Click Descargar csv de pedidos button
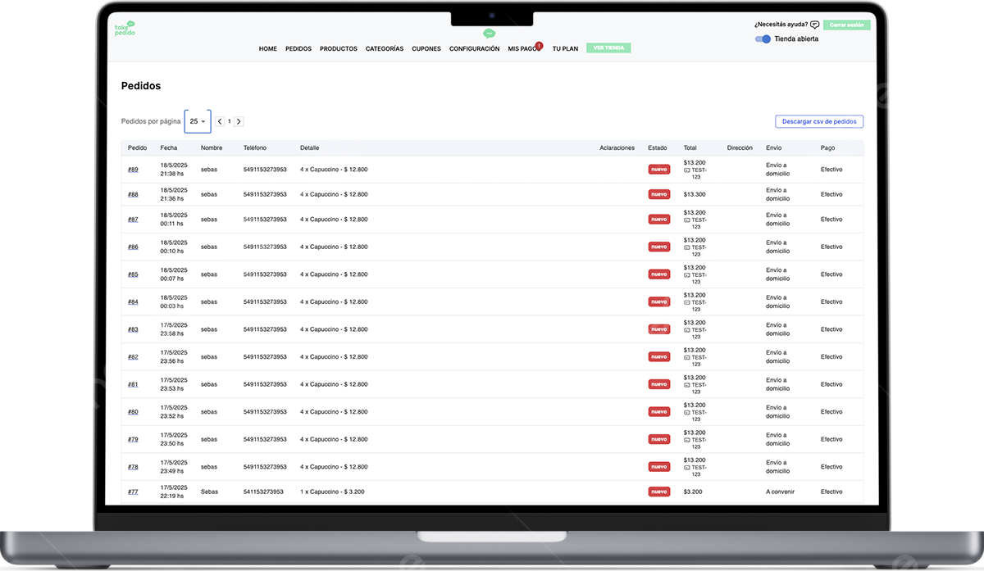 pyautogui.click(x=818, y=121)
